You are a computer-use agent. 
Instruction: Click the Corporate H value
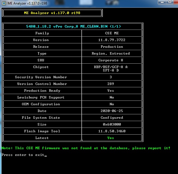pyautogui.click(x=111, y=60)
